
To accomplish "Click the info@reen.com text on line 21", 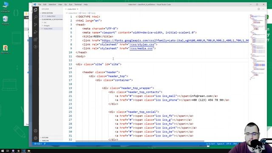I will point(201,96).
